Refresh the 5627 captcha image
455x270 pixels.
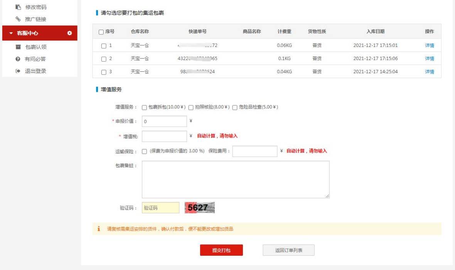[x=200, y=208]
